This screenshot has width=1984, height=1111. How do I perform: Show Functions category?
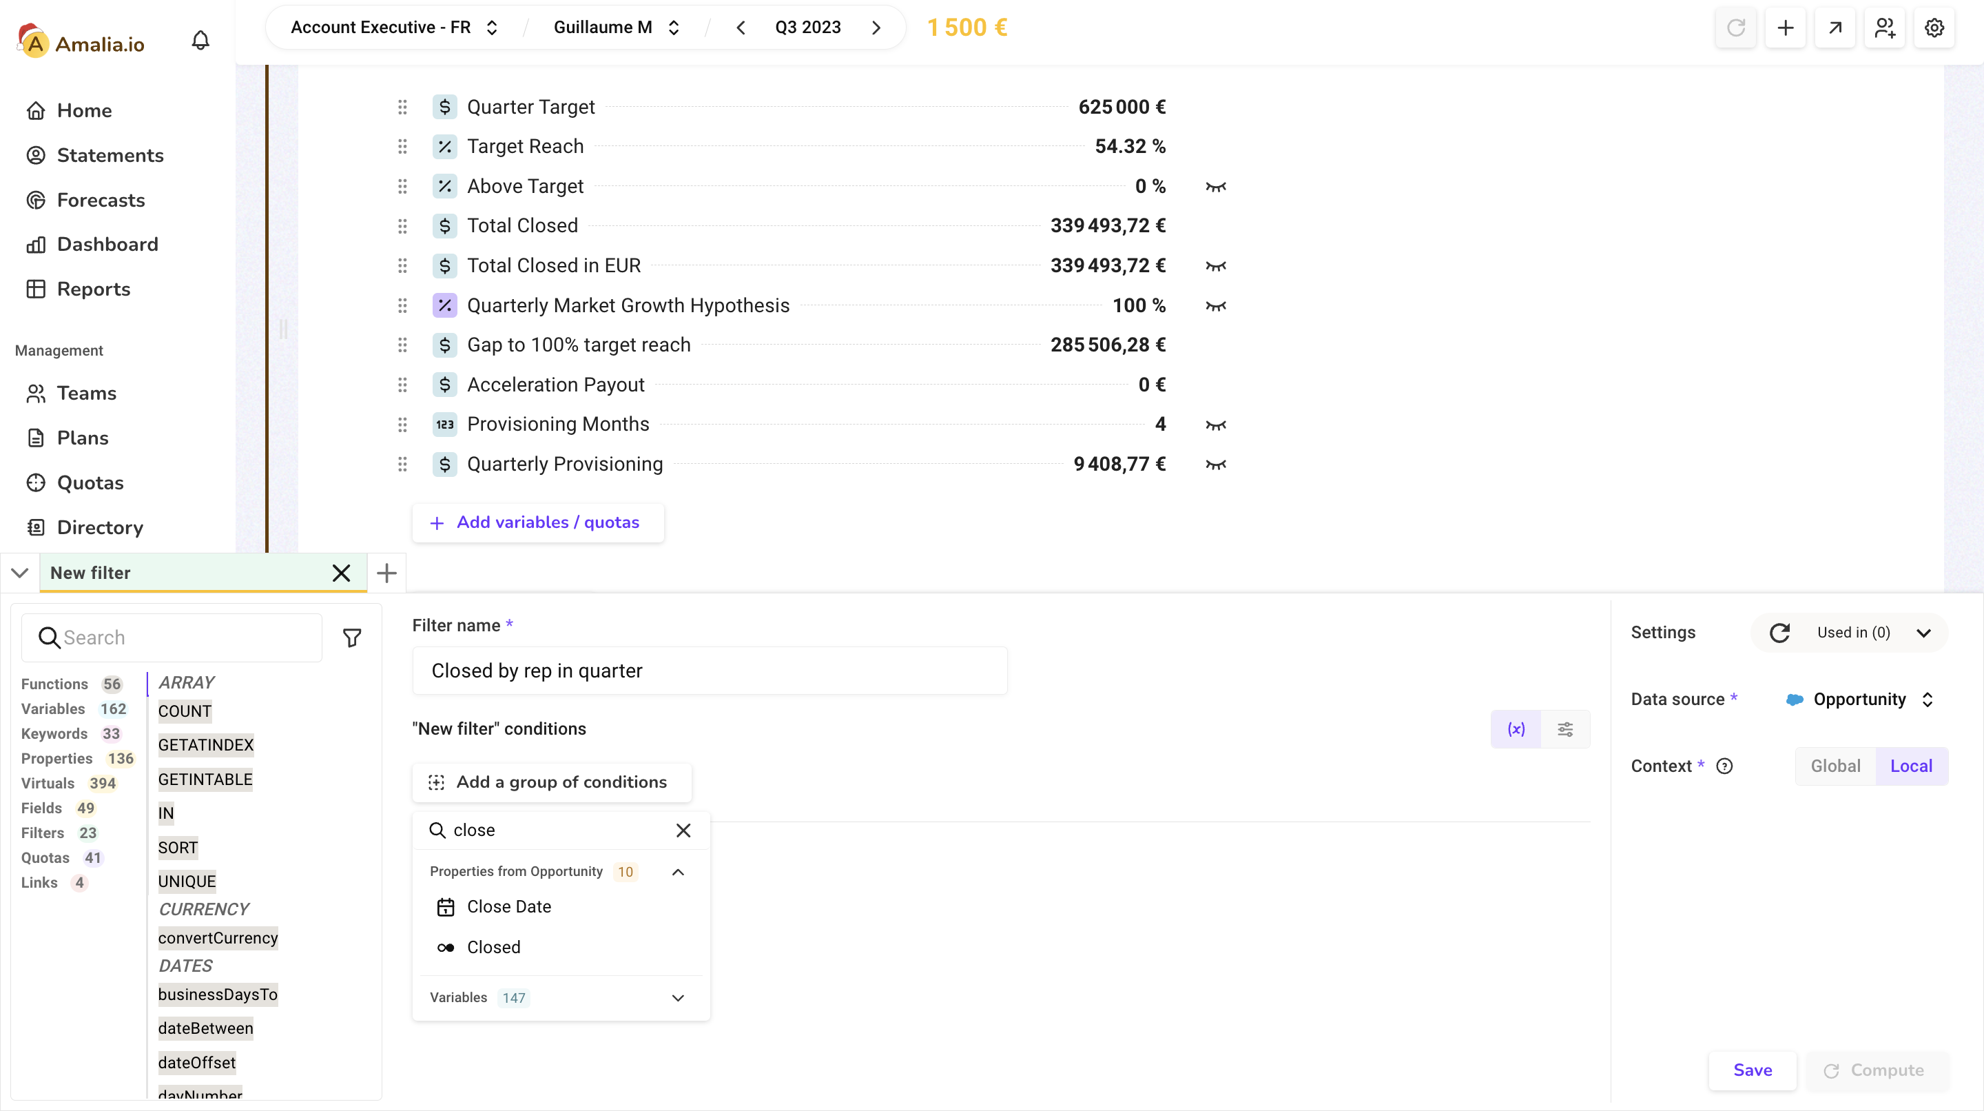coord(71,684)
